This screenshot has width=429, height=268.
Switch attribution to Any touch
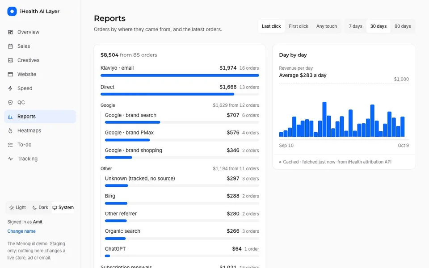pos(327,26)
